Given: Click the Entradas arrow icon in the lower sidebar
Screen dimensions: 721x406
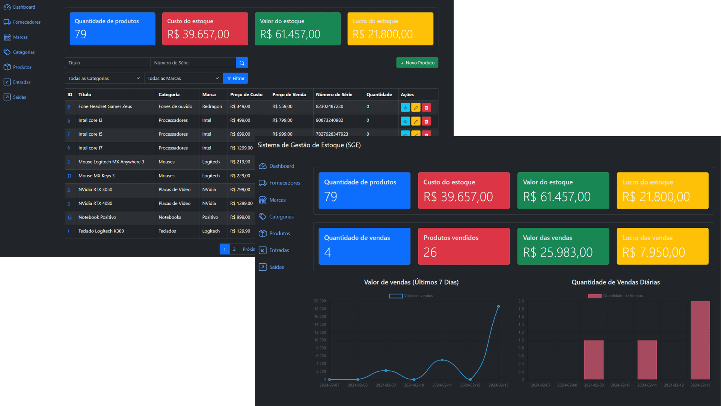Looking at the screenshot, I should [262, 250].
